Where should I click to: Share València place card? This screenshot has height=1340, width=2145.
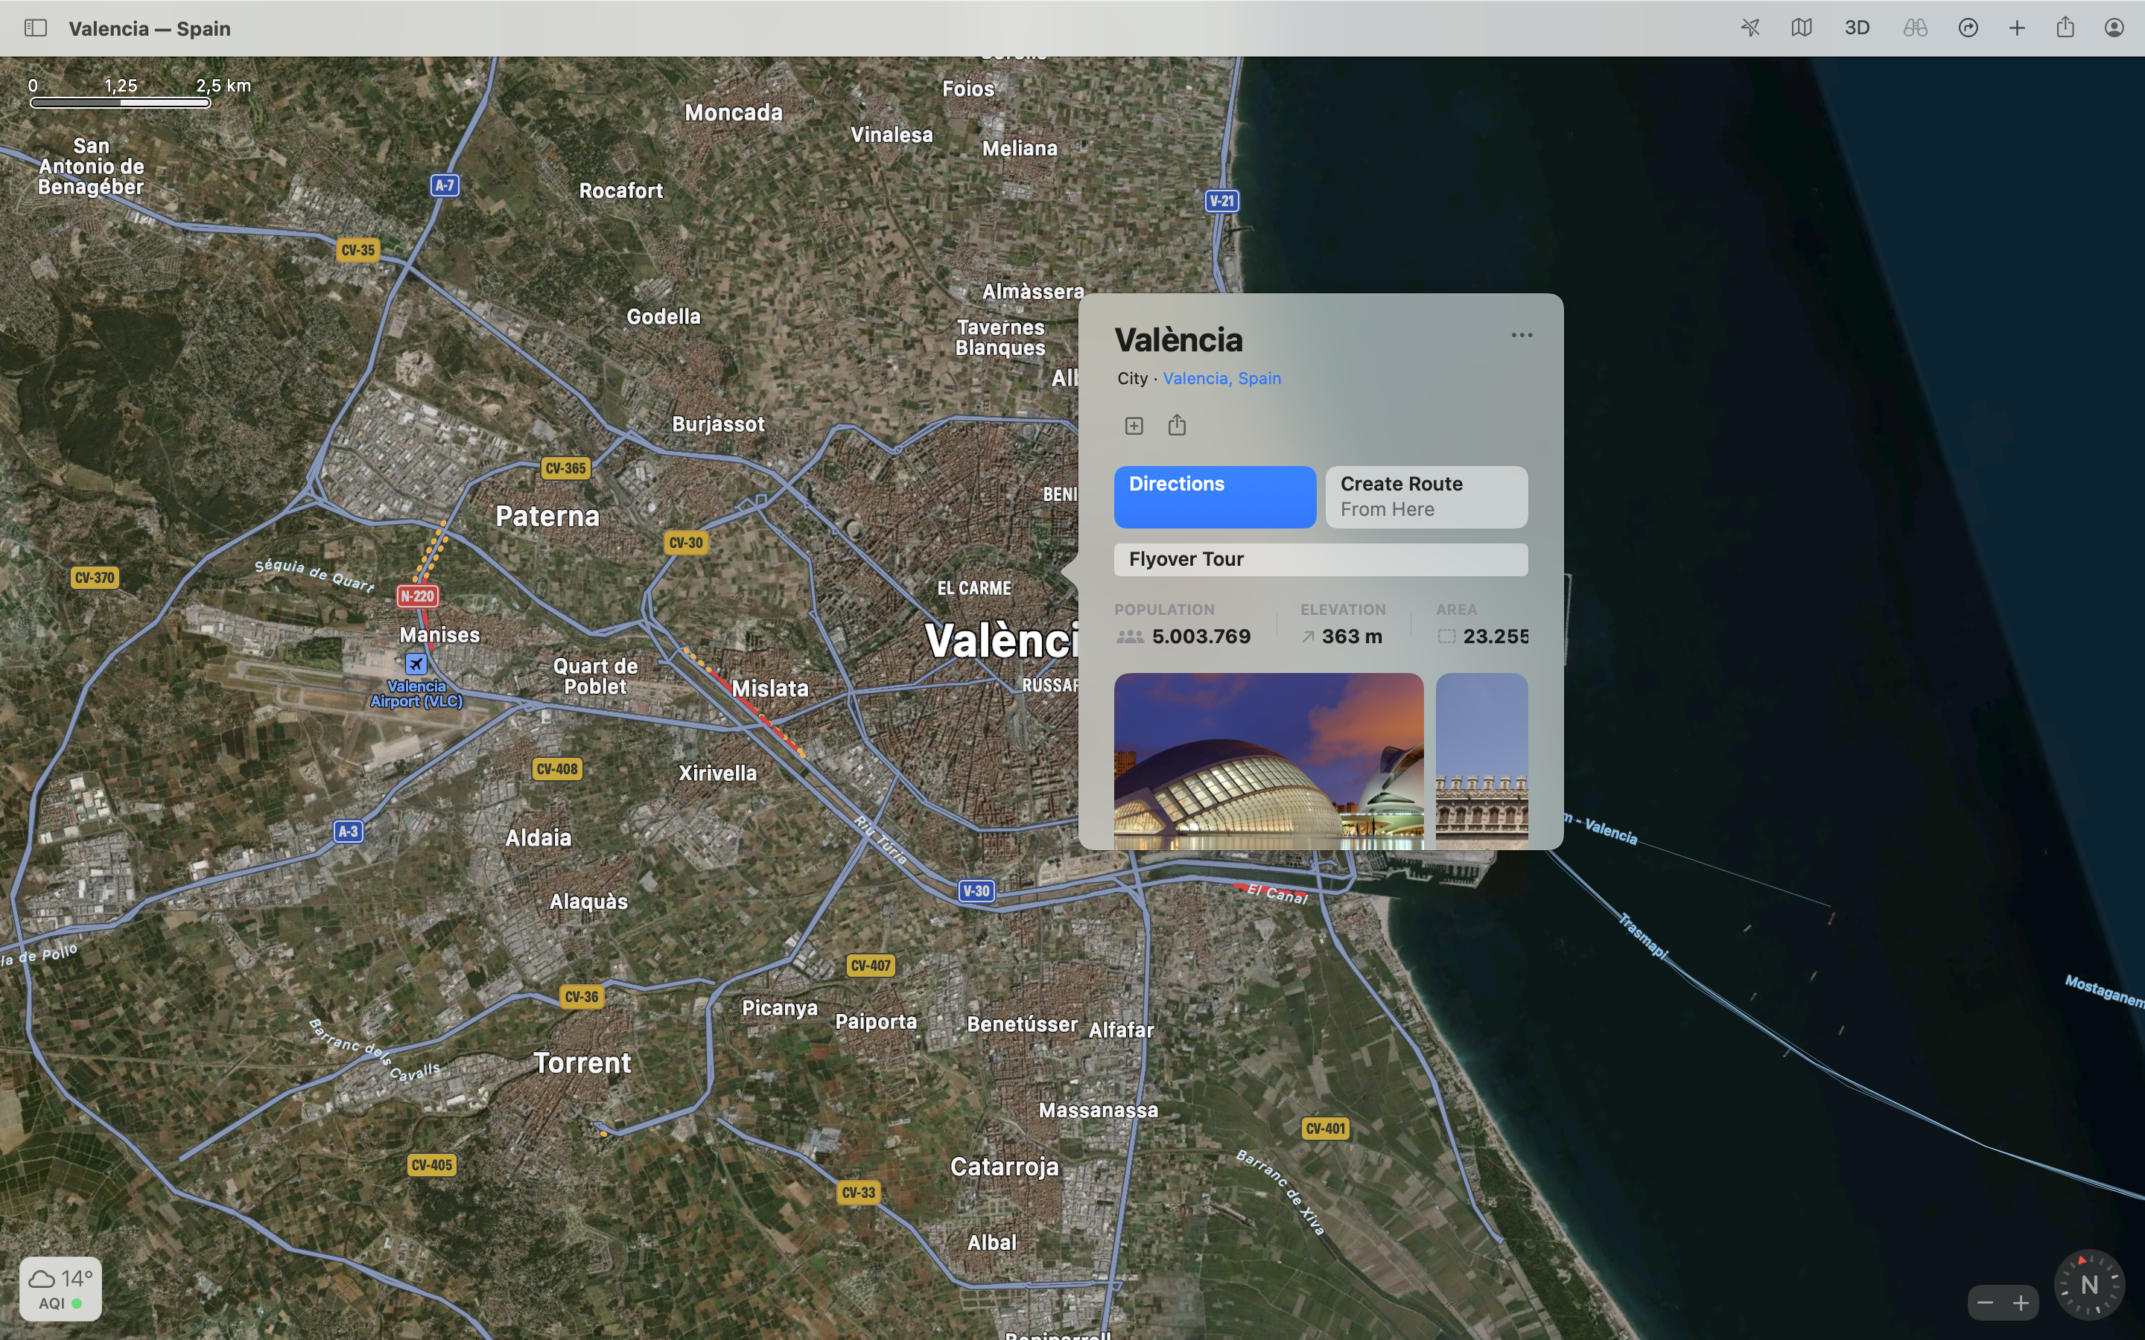point(1177,424)
